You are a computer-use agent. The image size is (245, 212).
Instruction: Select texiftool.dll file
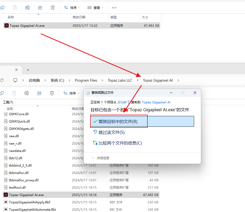(17, 187)
